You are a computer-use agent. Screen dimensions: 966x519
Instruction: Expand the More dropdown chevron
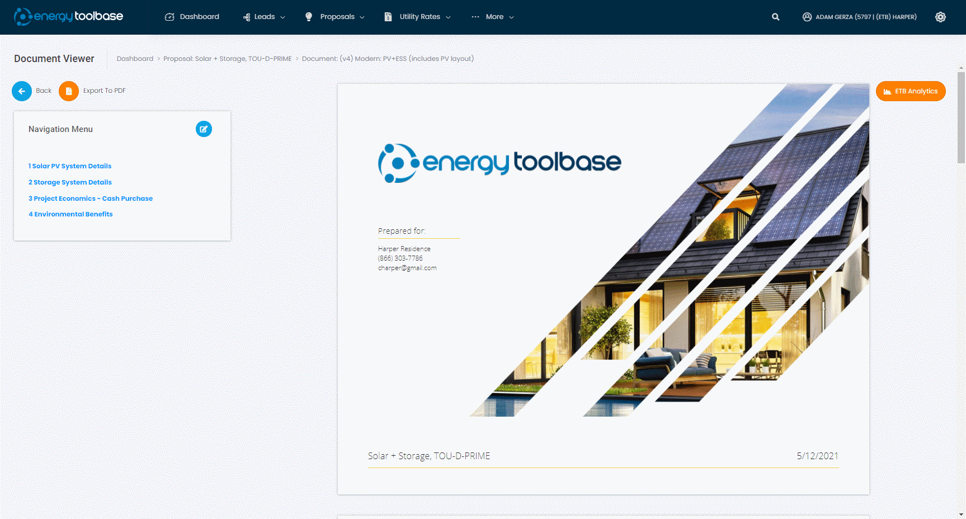(x=511, y=17)
